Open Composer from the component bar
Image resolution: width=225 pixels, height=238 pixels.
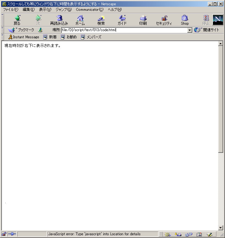tap(210, 234)
